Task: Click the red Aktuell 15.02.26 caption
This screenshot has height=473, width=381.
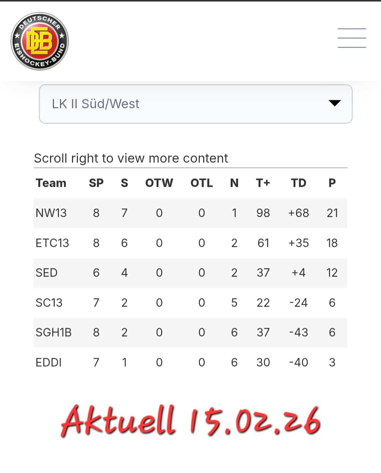Action: (x=190, y=421)
